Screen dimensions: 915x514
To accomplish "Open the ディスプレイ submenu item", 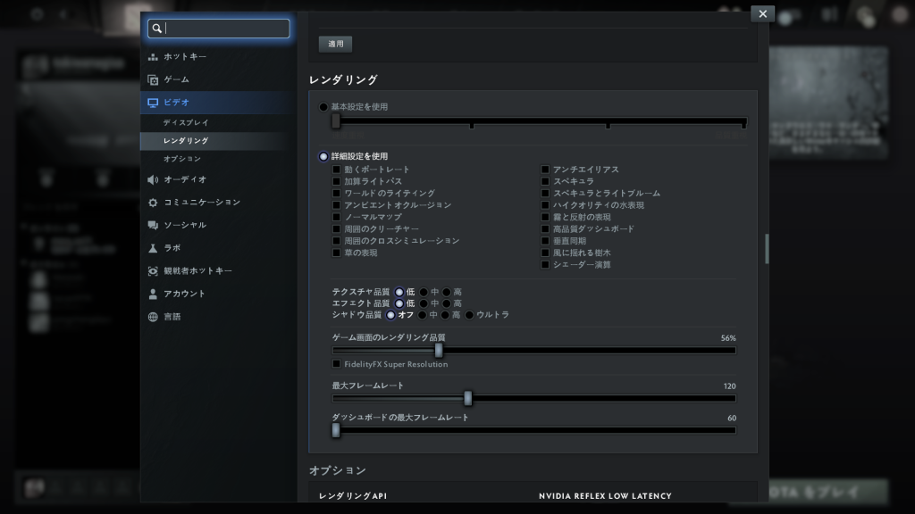I will coord(186,122).
